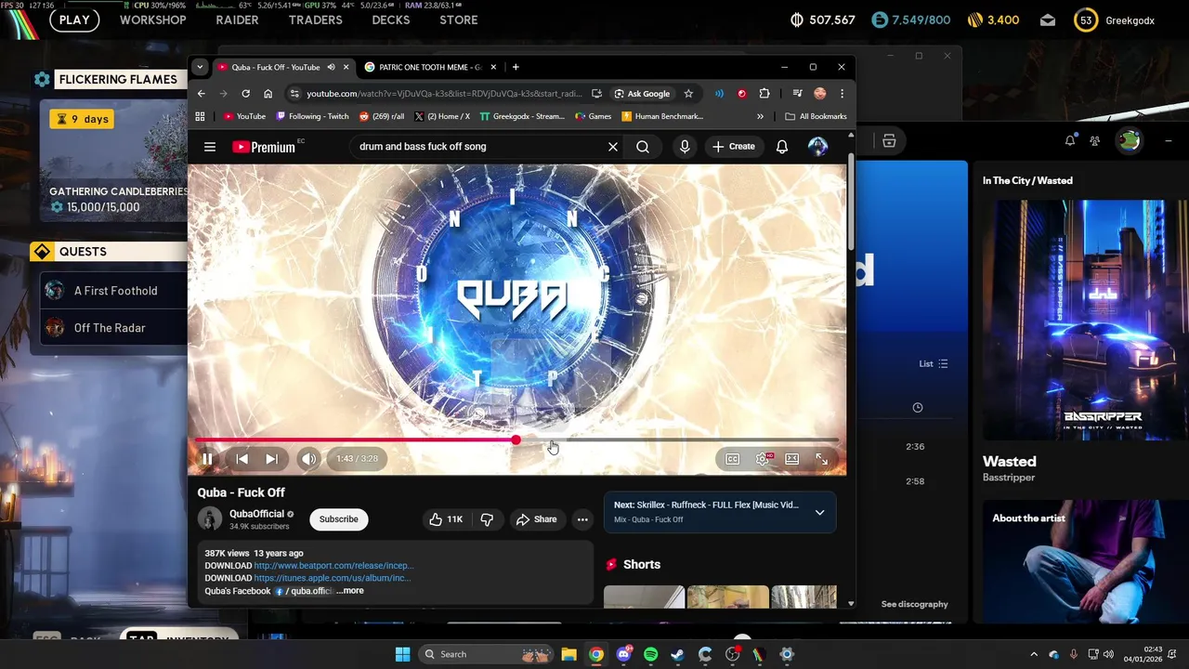Bookmark this page with star

pyautogui.click(x=688, y=94)
